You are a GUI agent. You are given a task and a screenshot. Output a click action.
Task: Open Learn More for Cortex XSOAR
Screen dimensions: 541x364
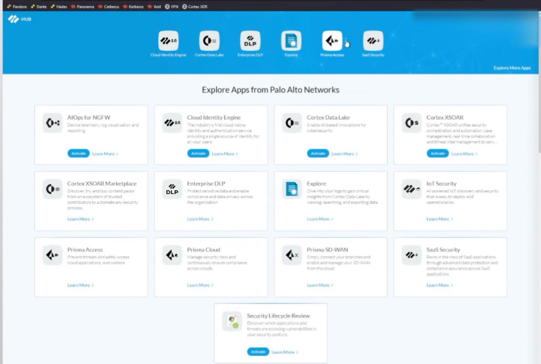click(464, 154)
